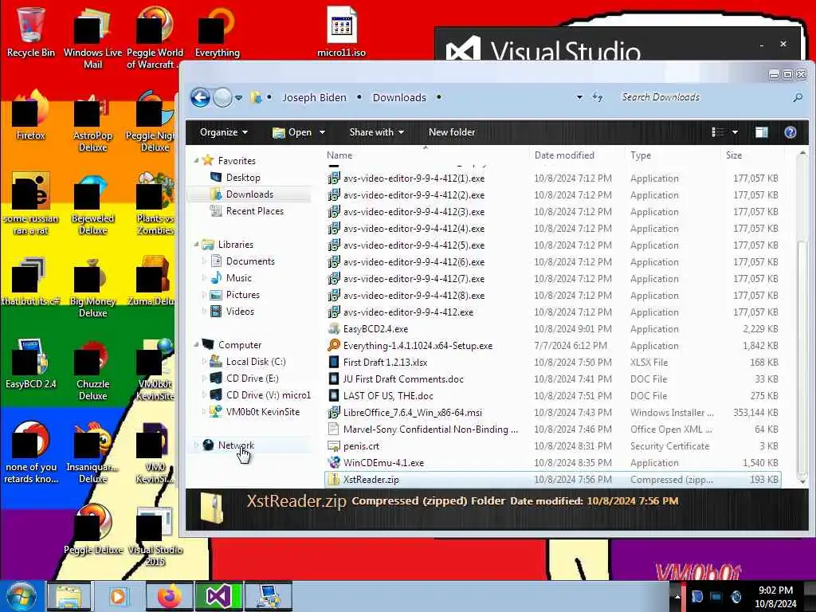Select LAST OF US, THE.doc icon

pyautogui.click(x=334, y=395)
